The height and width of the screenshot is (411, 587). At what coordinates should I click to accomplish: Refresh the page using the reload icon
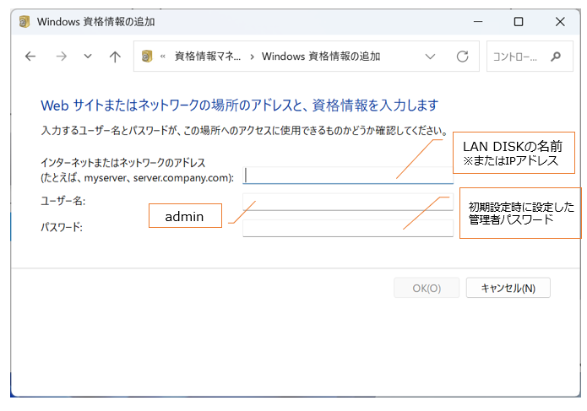tap(462, 57)
